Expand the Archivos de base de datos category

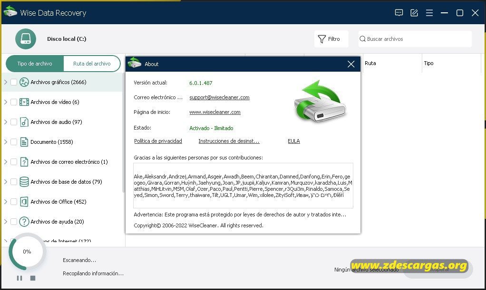pyautogui.click(x=6, y=182)
